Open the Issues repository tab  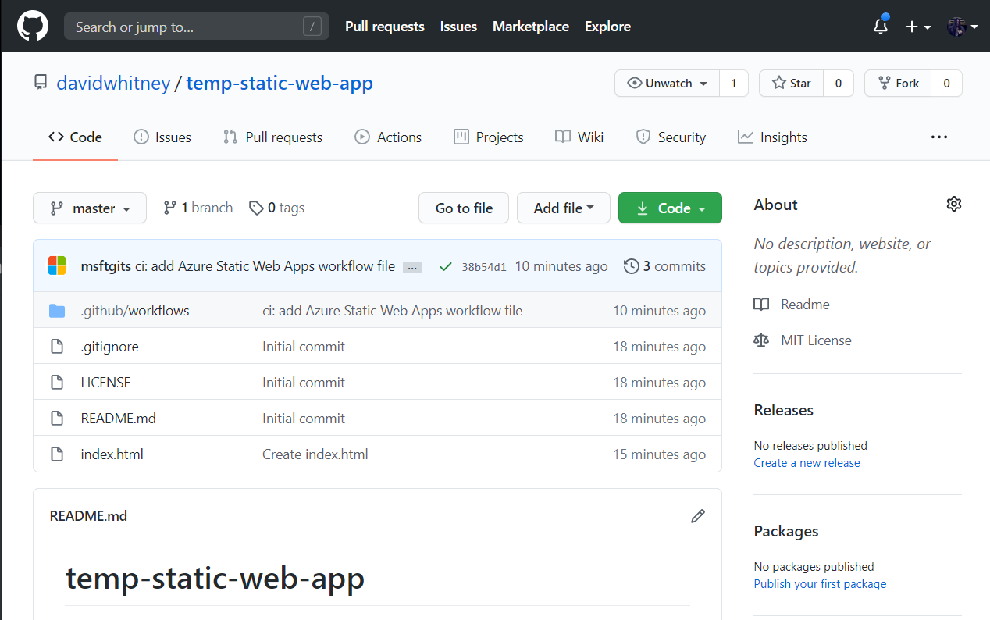tap(162, 137)
